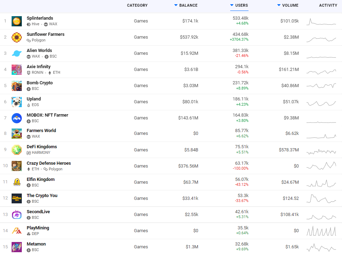Image resolution: width=342 pixels, height=255 pixels.
Task: Click the +3704.37% change for Sunflower Farmers
Action: click(x=239, y=39)
